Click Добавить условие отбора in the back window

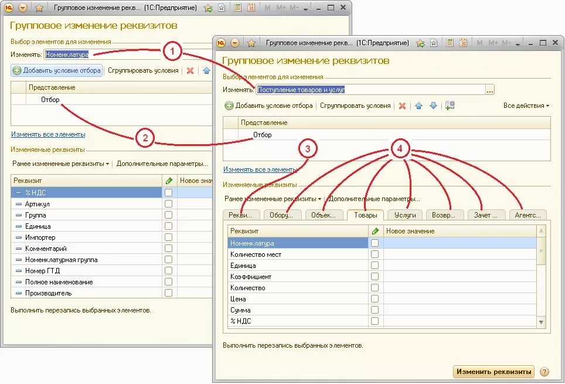[57, 71]
